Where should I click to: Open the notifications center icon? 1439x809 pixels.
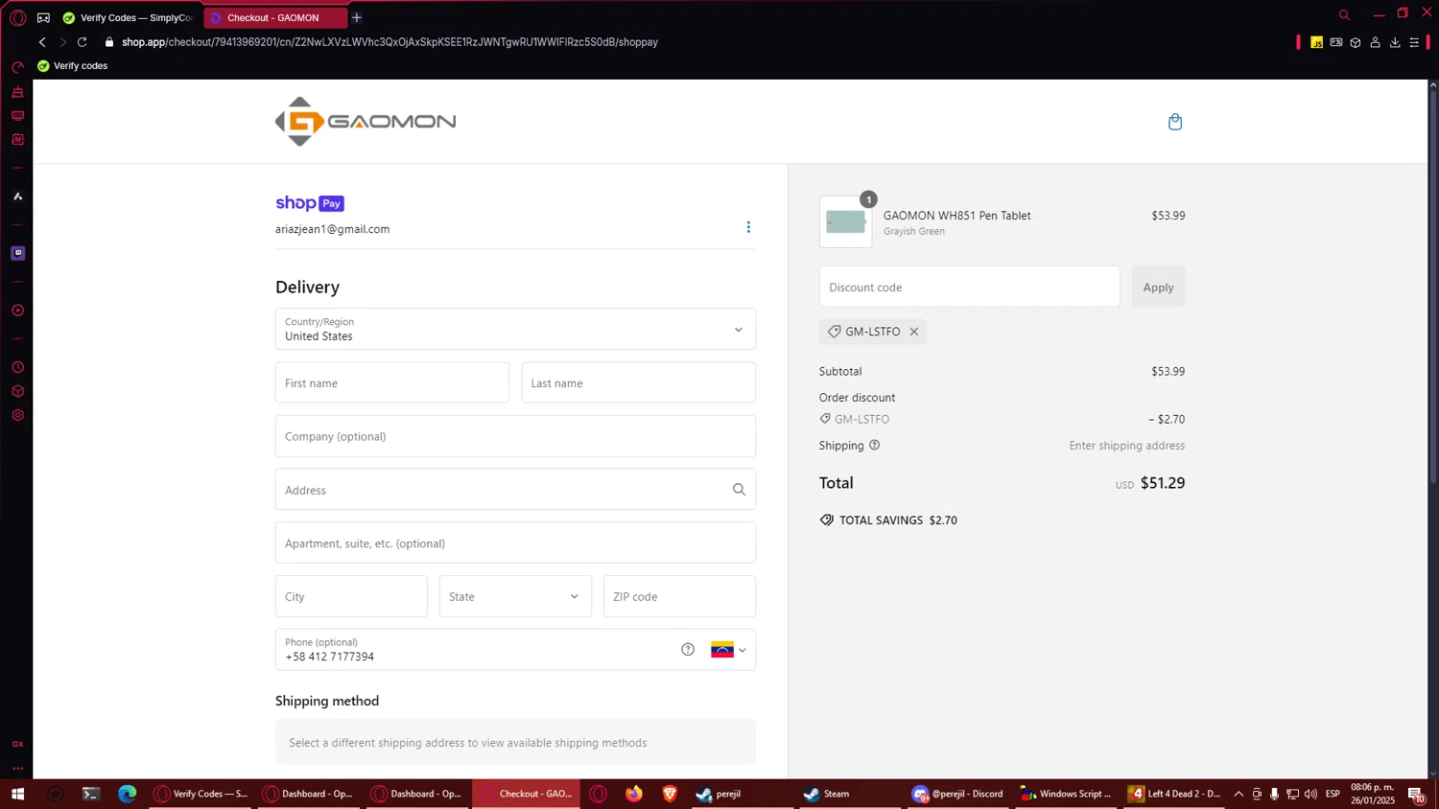[x=1416, y=794]
